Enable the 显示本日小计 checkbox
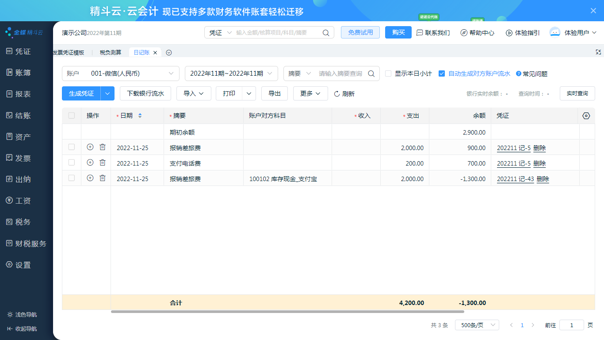Screen dimensions: 604x340 pos(388,73)
